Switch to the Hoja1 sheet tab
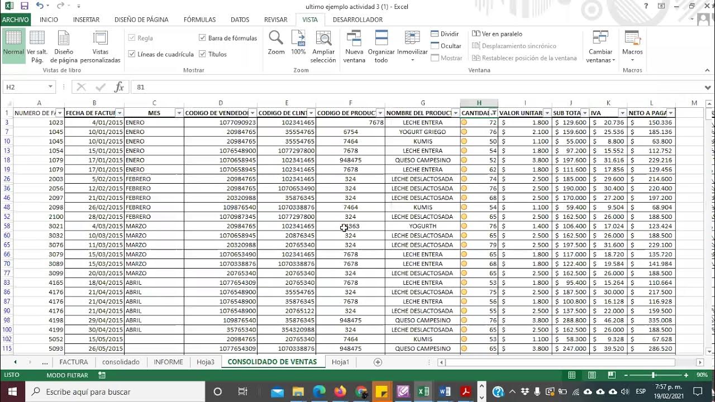The image size is (715, 402). pos(340,362)
